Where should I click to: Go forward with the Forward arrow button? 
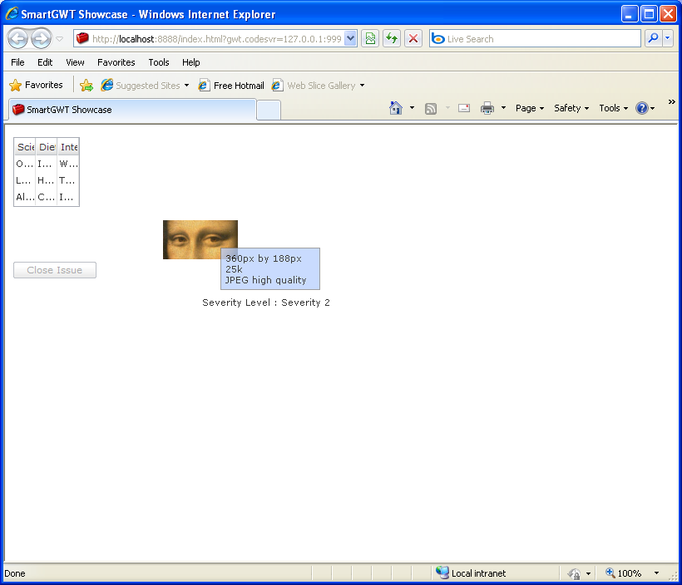tap(42, 39)
